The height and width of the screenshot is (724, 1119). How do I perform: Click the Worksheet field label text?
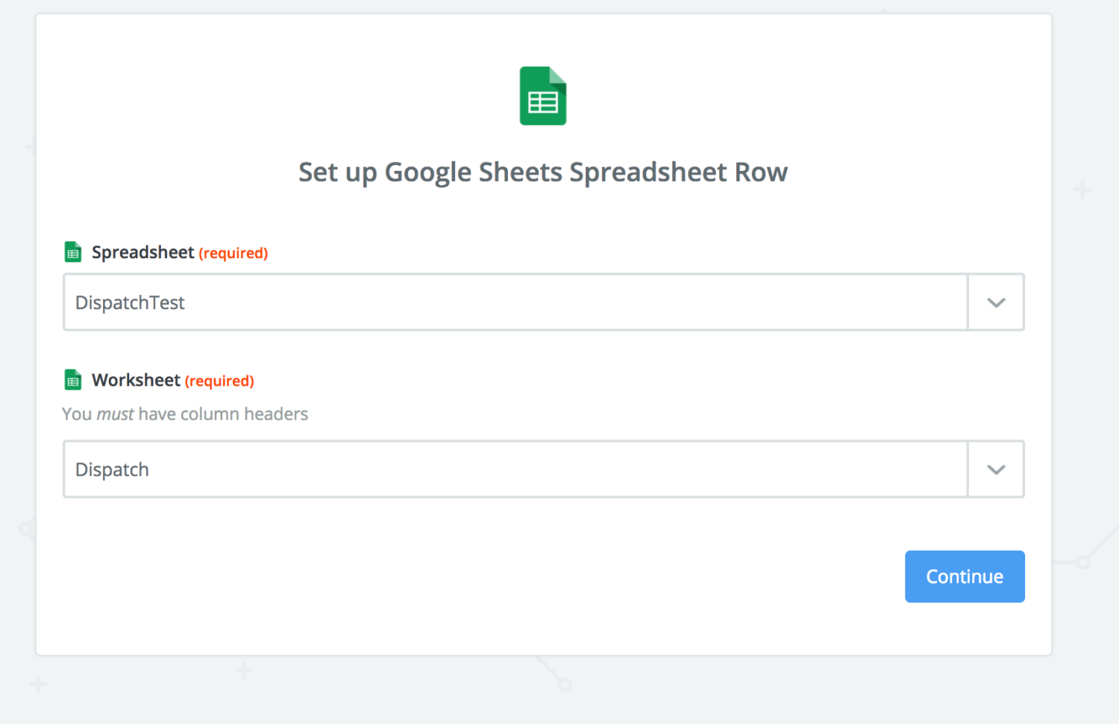click(x=136, y=380)
